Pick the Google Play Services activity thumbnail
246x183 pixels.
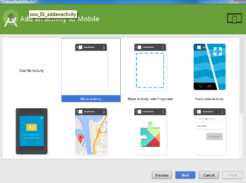(150, 131)
